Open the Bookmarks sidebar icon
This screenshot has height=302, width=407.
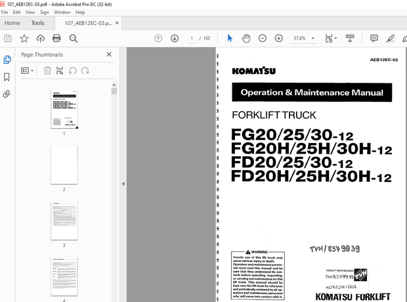point(7,77)
